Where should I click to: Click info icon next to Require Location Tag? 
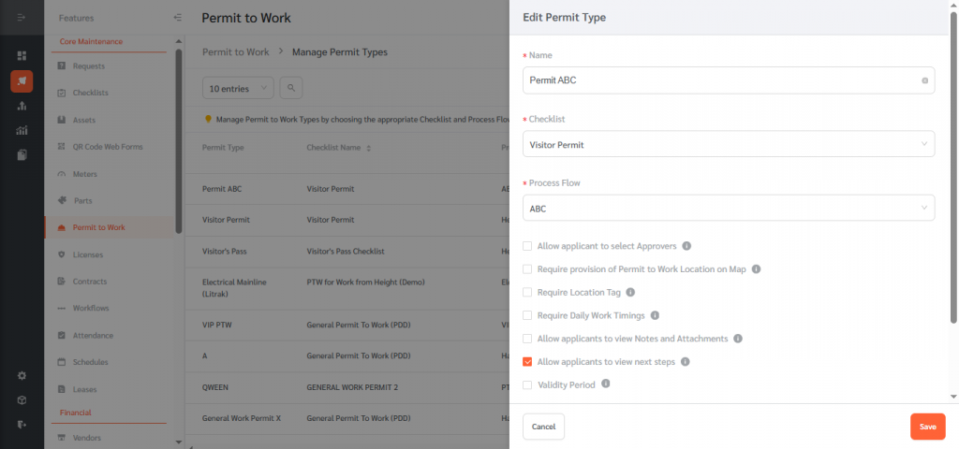click(630, 292)
